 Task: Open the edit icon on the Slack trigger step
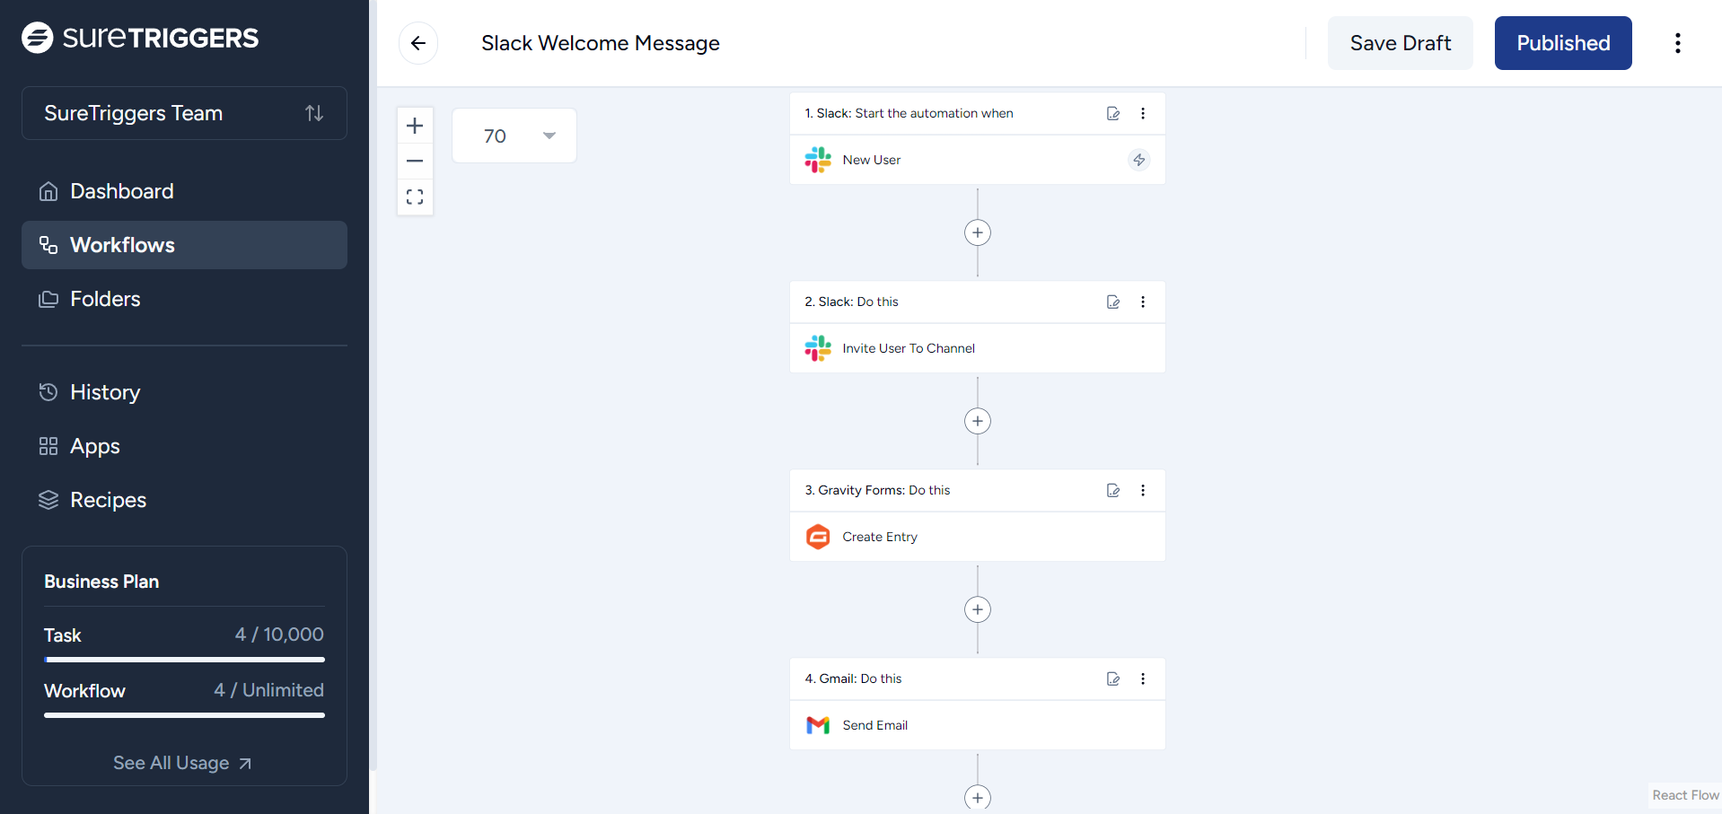(1112, 113)
